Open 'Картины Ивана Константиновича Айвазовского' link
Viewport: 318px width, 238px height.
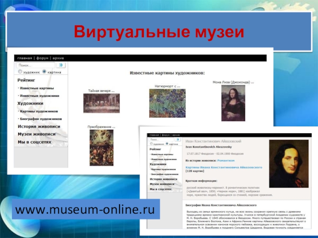pos(224,167)
